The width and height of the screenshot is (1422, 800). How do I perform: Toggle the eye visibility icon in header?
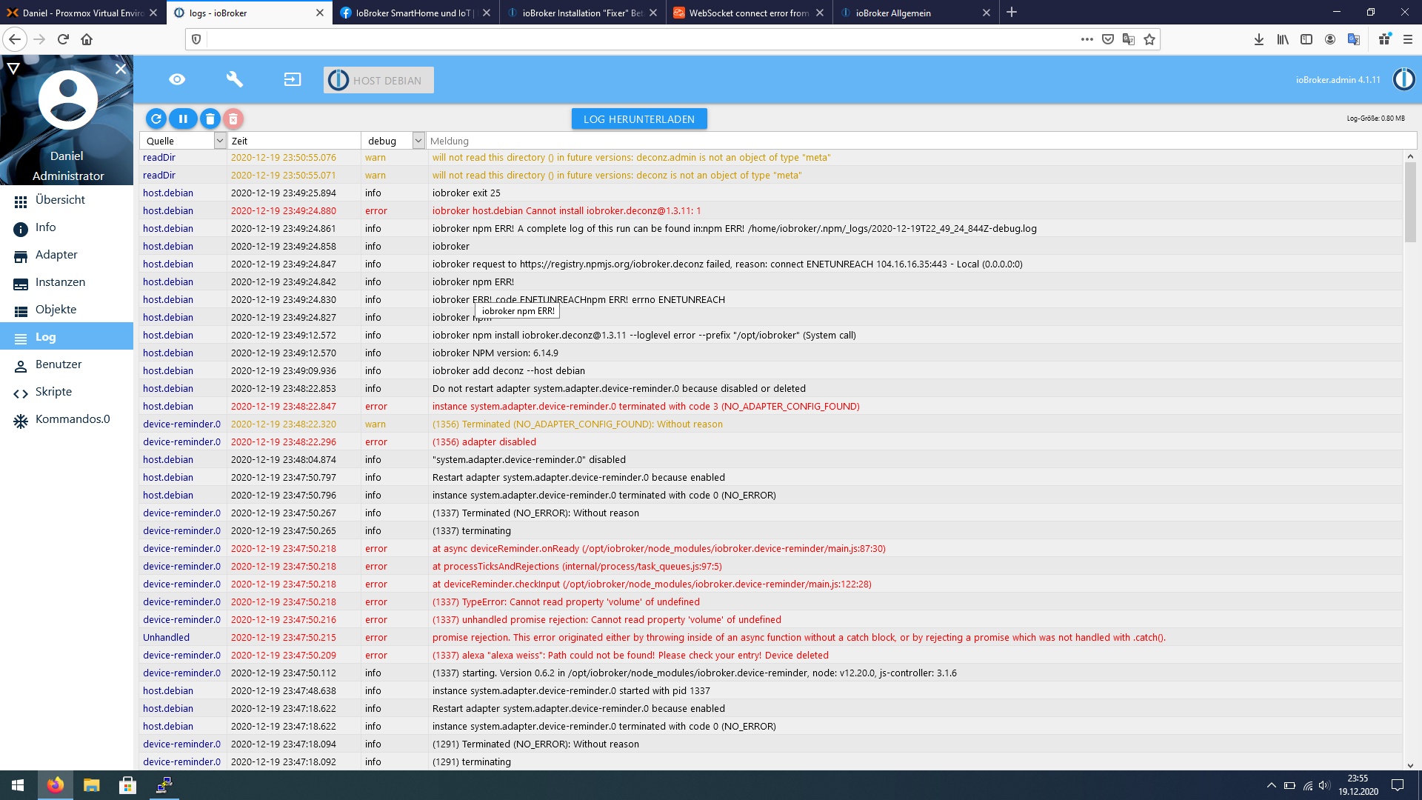(177, 79)
